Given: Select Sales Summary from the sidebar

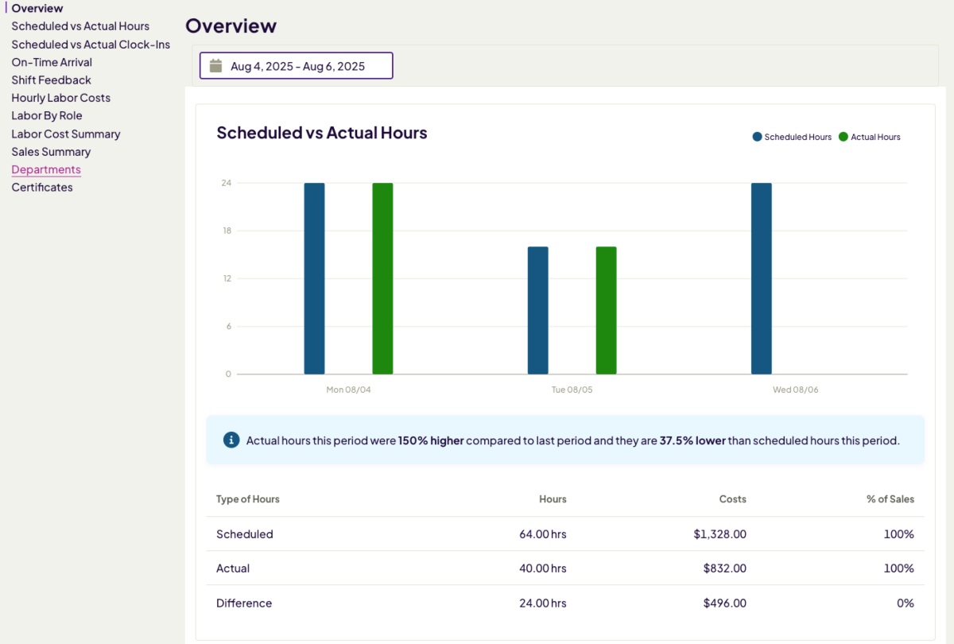Looking at the screenshot, I should point(50,151).
